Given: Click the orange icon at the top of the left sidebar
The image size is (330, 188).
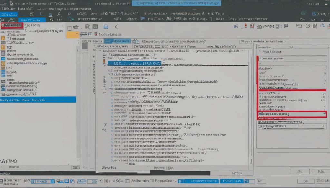Looking at the screenshot, I should click(x=3, y=38).
